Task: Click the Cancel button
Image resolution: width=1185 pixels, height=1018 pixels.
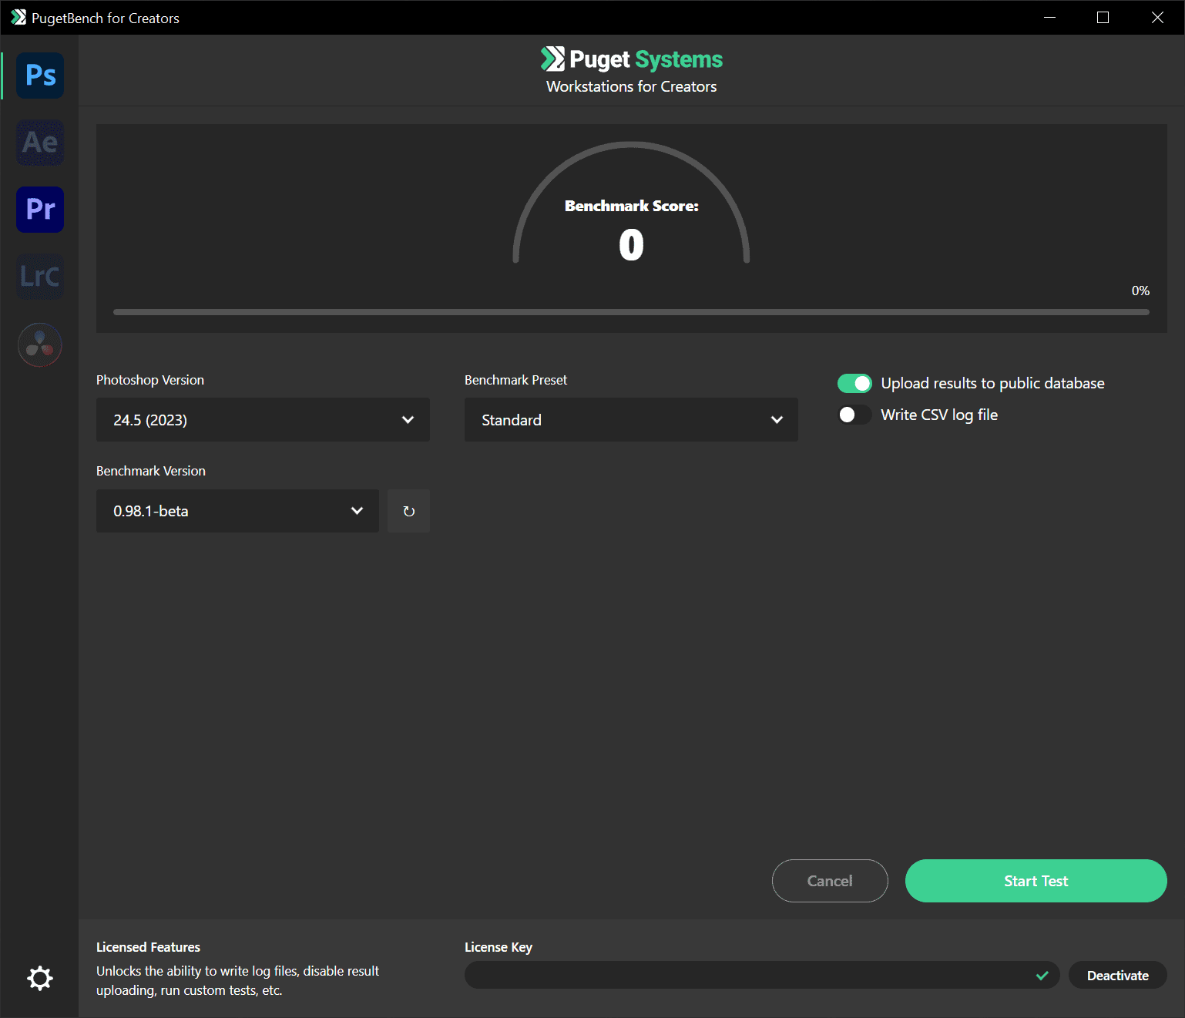Action: (830, 881)
